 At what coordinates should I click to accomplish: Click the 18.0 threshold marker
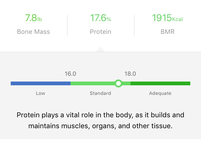[130, 74]
